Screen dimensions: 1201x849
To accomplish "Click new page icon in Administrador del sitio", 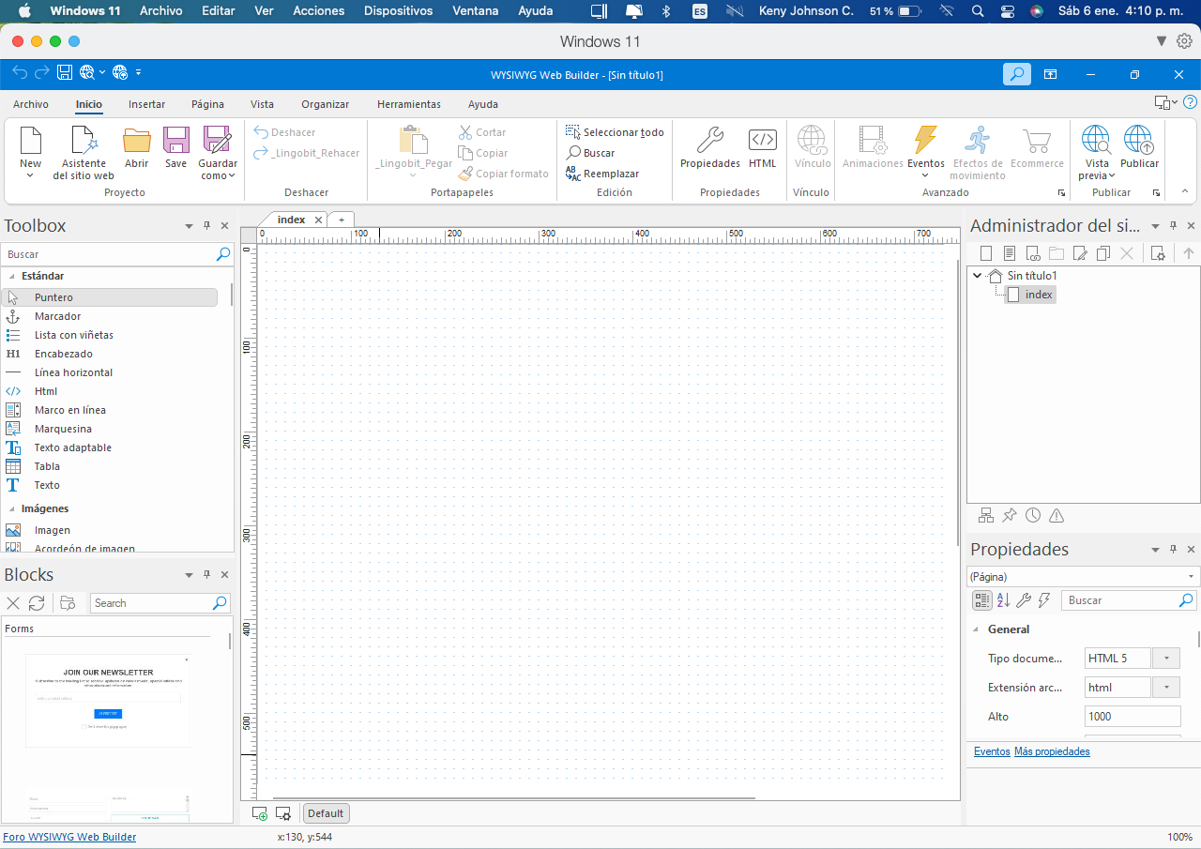I will click(x=986, y=253).
